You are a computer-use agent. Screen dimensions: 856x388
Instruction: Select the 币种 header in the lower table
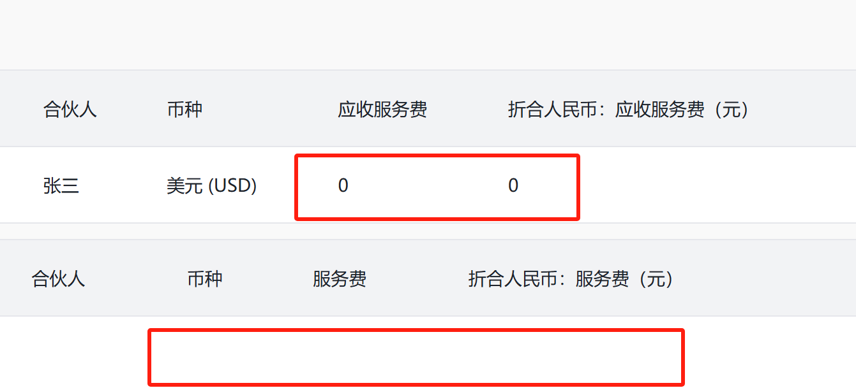[x=205, y=279]
